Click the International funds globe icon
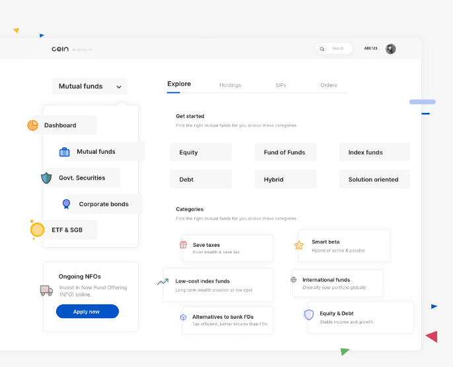 (x=294, y=280)
